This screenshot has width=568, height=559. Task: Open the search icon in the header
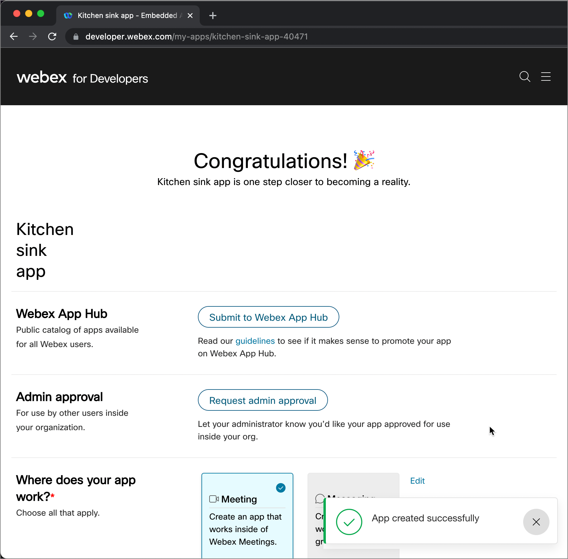click(x=525, y=77)
